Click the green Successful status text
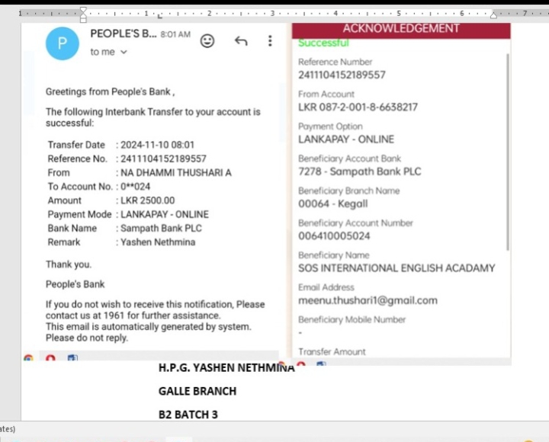The height and width of the screenshot is (442, 549). pos(323,43)
